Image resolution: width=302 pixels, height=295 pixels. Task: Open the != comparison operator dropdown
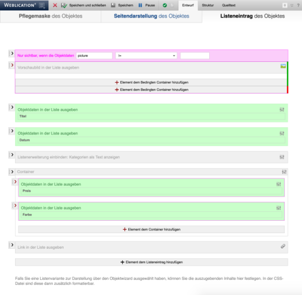click(x=146, y=56)
